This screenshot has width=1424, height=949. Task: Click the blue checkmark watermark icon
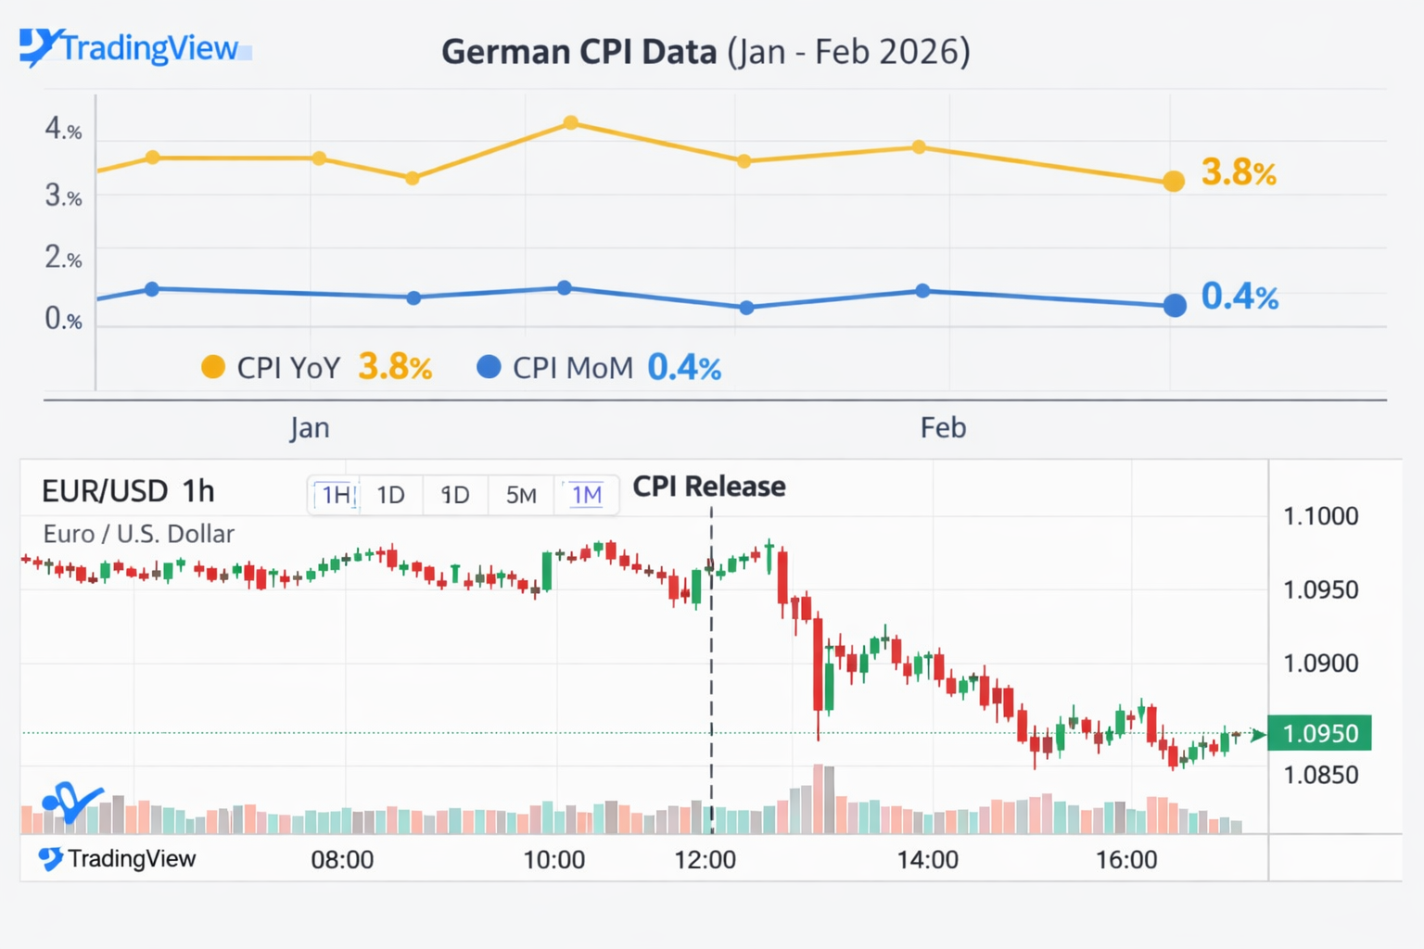pos(72,804)
